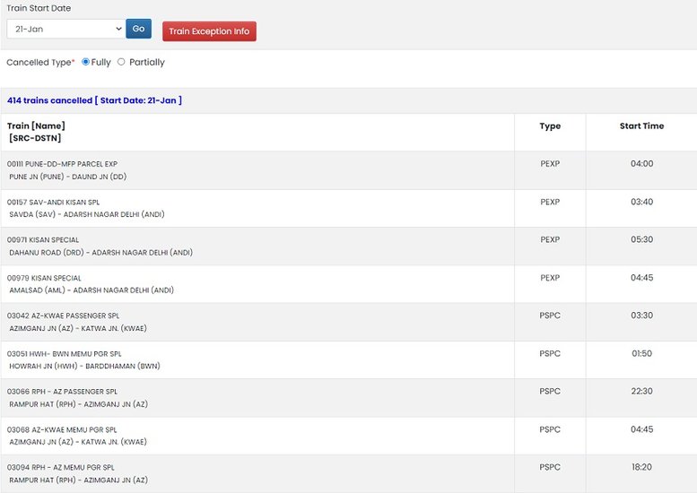Click start time 03:30
This screenshot has height=493, width=697.
[642, 316]
